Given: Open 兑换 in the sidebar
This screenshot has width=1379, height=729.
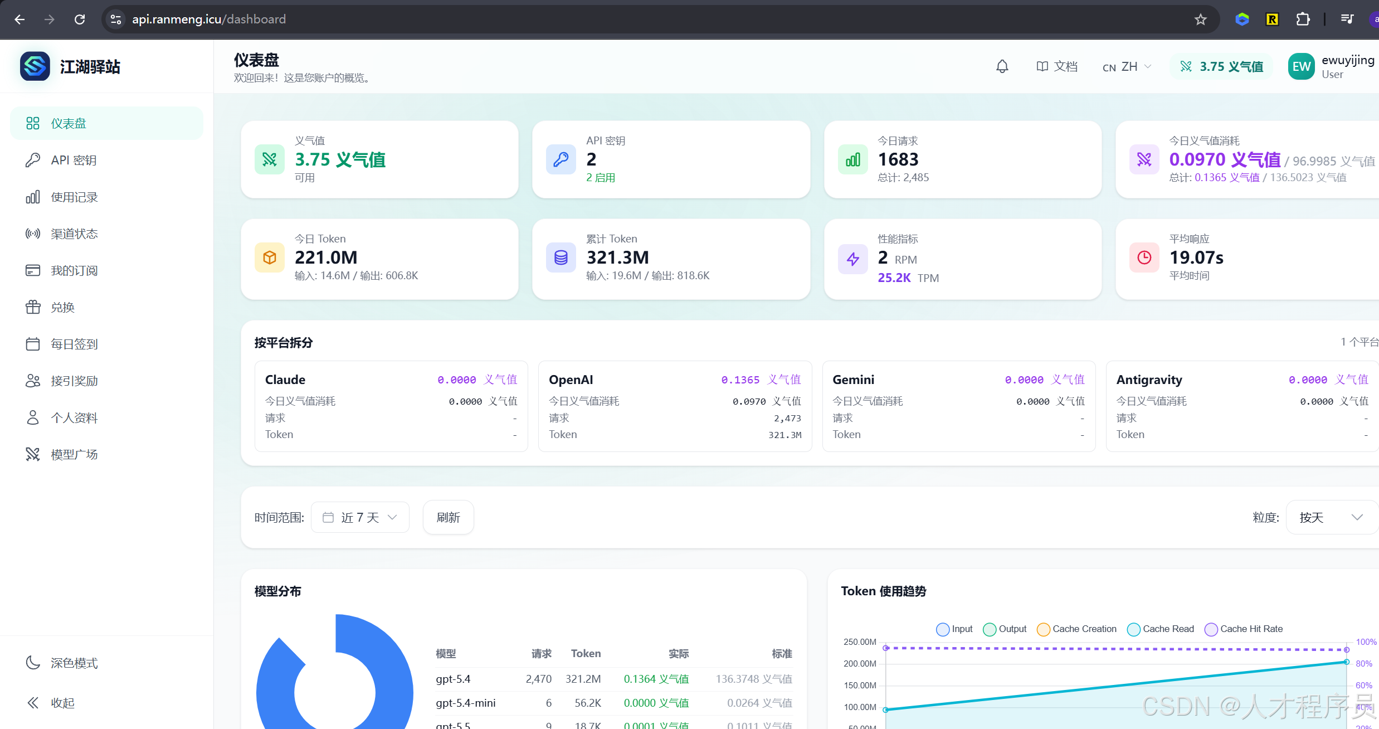Looking at the screenshot, I should (107, 307).
